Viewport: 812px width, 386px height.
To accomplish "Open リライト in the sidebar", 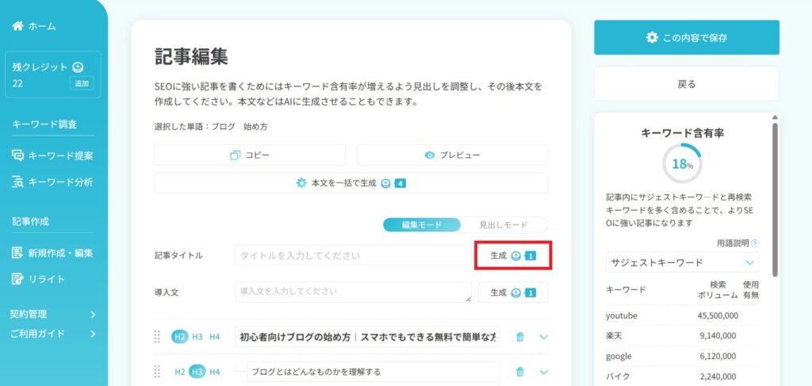I will [39, 279].
